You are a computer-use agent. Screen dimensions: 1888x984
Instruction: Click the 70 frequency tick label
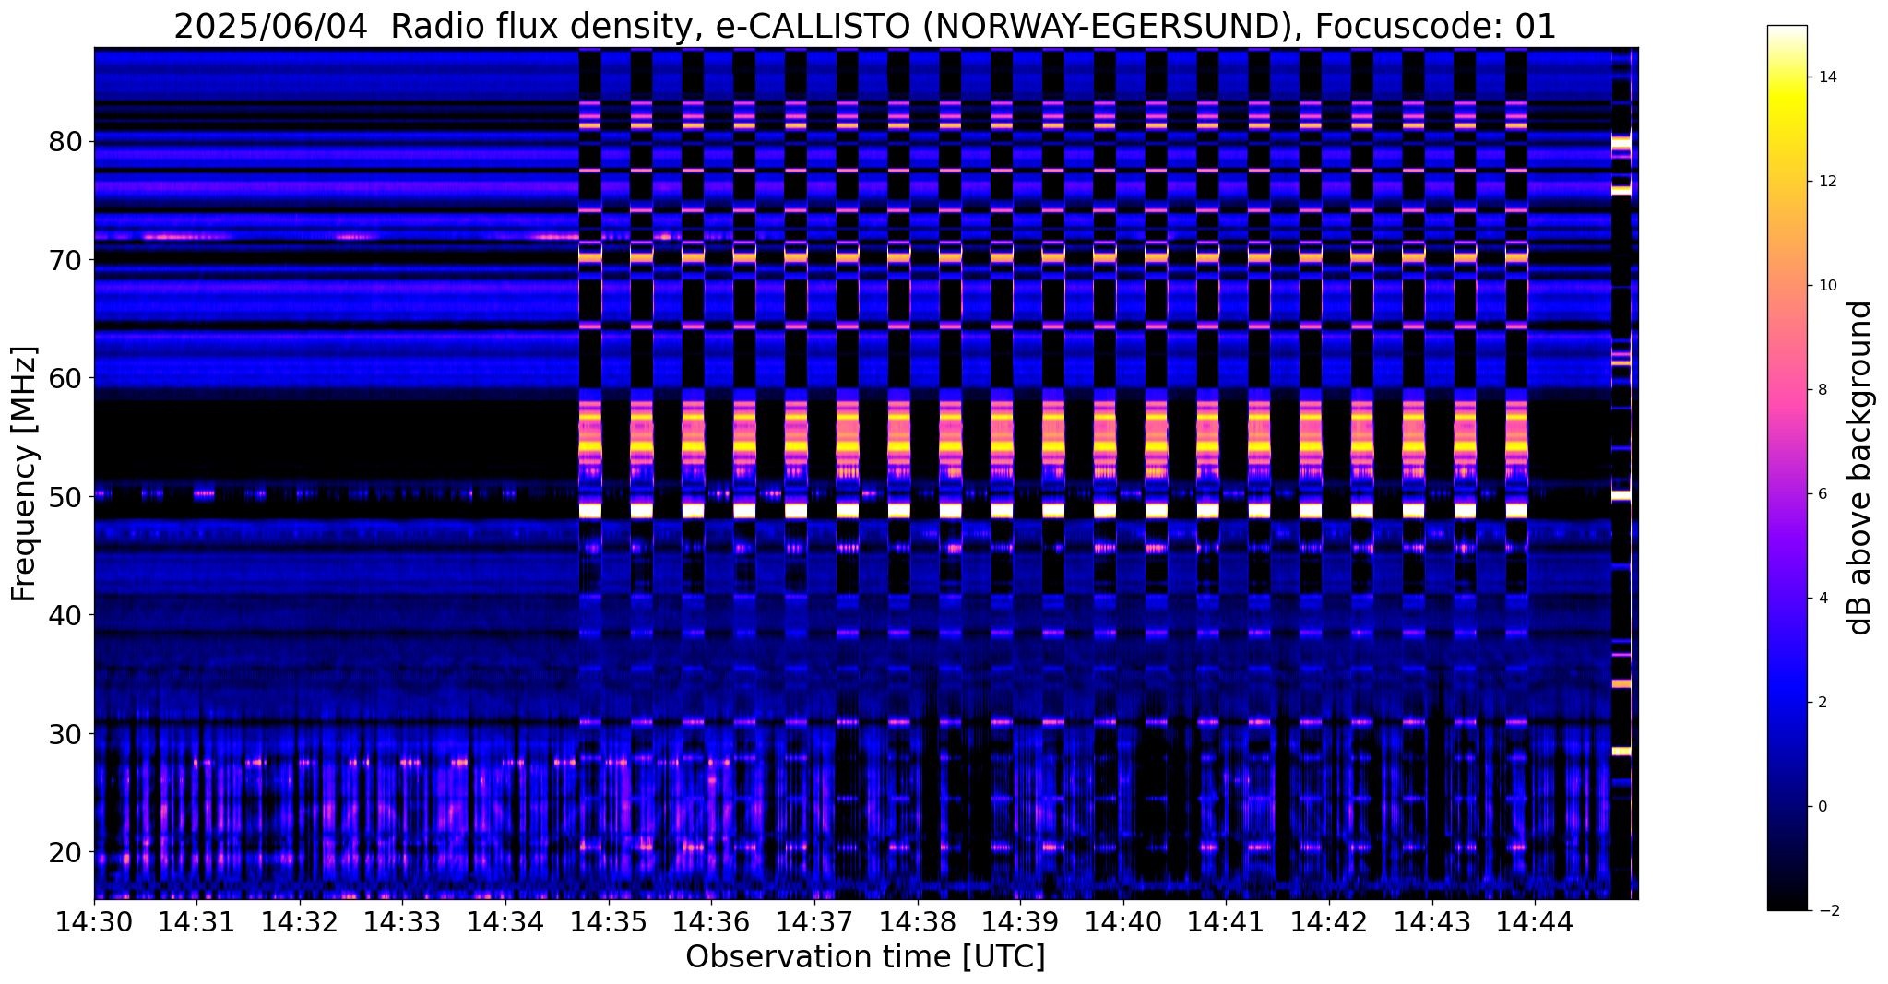click(x=65, y=260)
